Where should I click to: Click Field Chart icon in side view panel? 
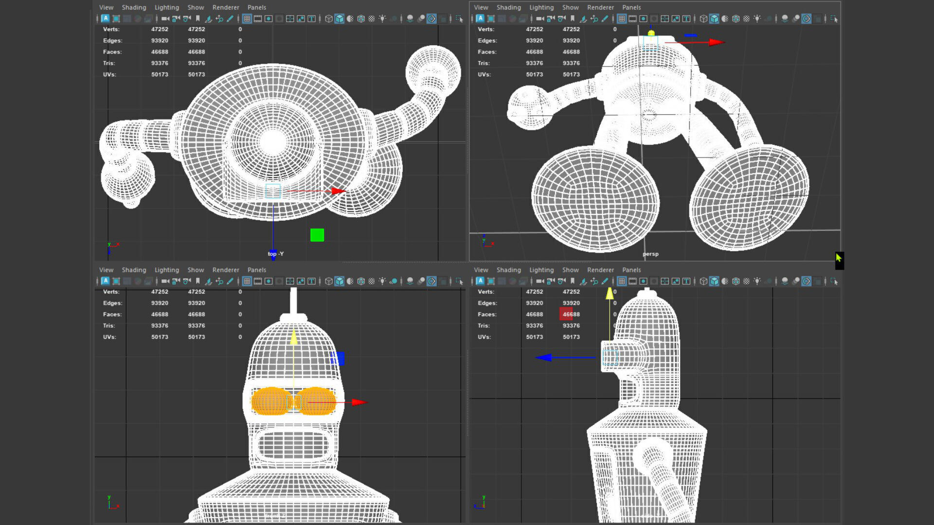(665, 281)
